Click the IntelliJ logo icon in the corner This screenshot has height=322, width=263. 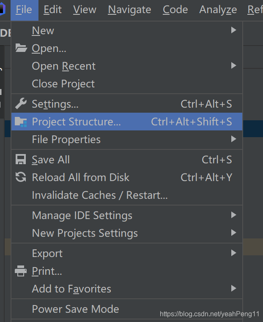point(3,9)
